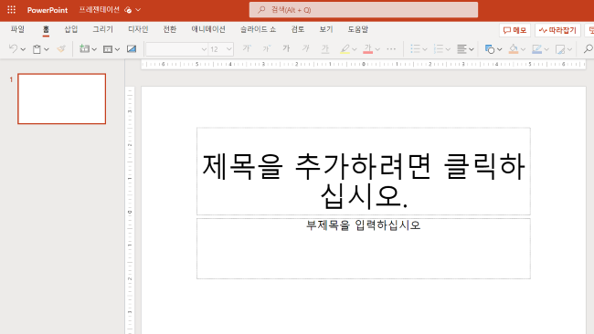
Task: Open the font name combo box
Action: pos(177,49)
